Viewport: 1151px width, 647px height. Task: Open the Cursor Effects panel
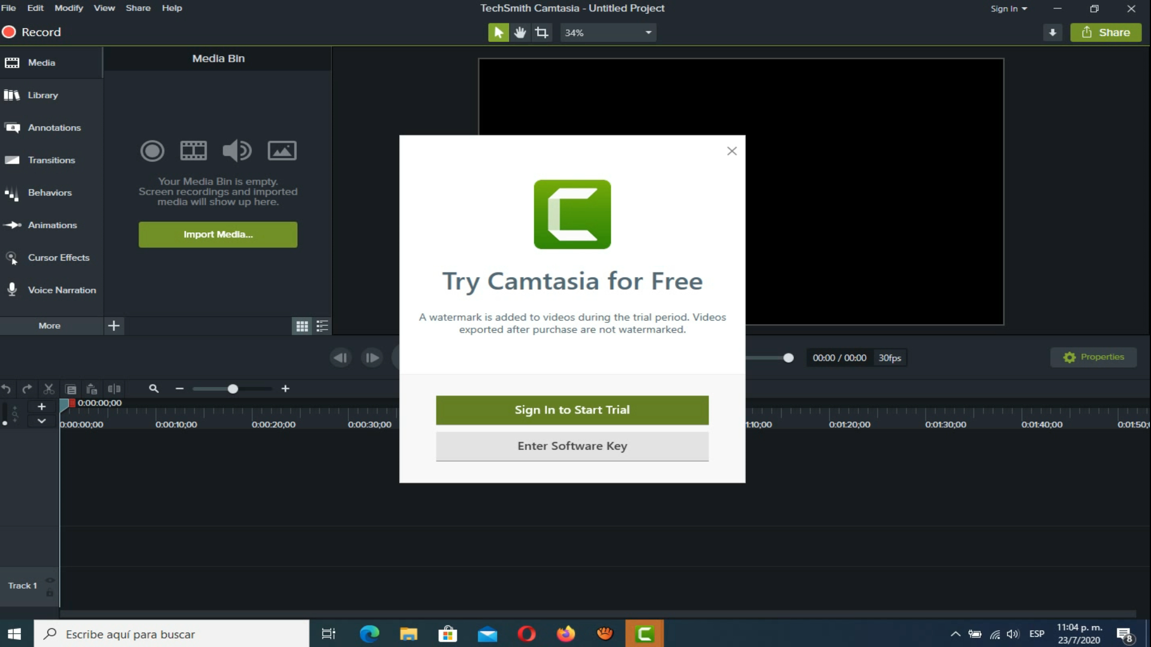pyautogui.click(x=51, y=258)
